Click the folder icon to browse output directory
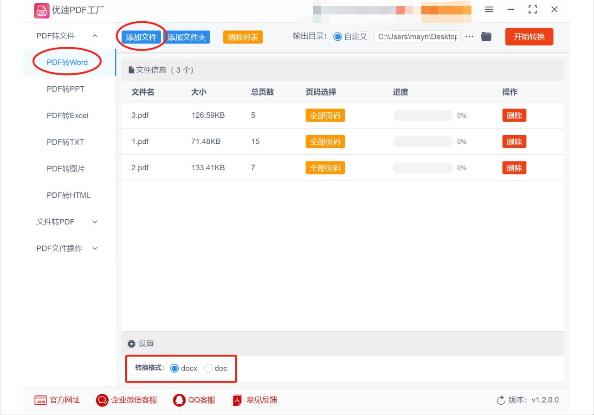The width and height of the screenshot is (594, 415). (x=485, y=36)
